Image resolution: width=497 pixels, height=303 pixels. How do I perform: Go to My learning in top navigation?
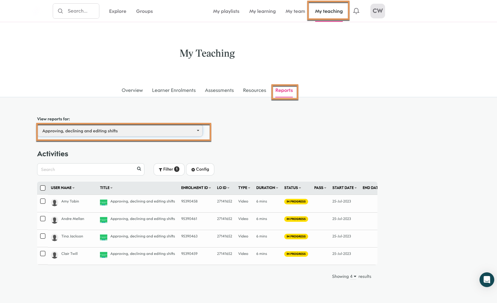point(262,11)
